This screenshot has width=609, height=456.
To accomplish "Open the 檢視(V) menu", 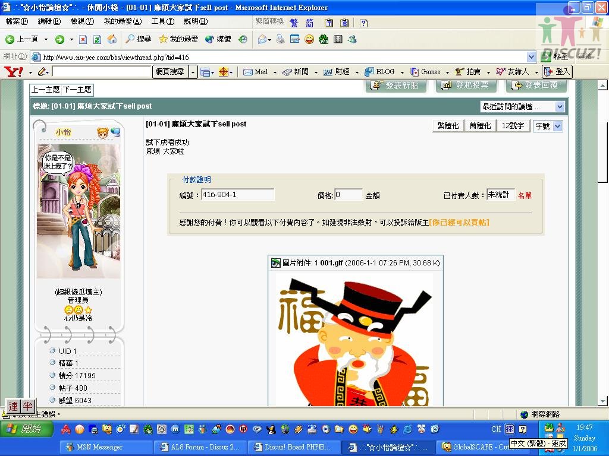I will coord(82,21).
